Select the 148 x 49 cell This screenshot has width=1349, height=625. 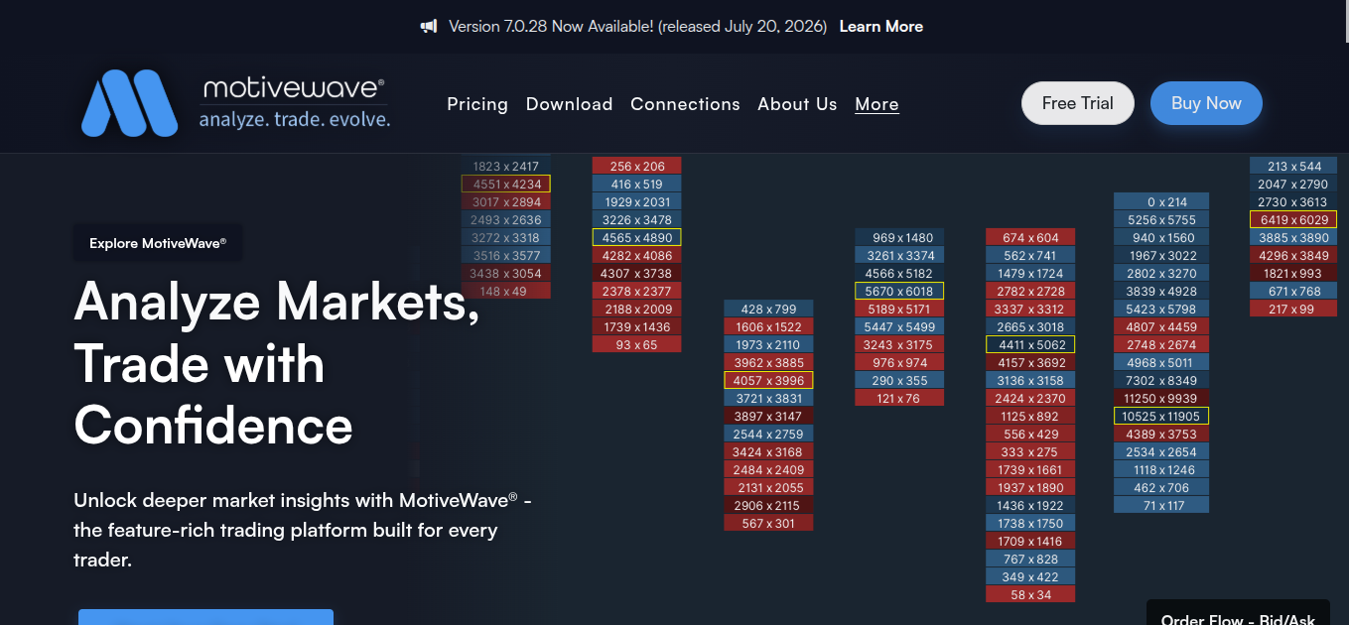click(506, 291)
